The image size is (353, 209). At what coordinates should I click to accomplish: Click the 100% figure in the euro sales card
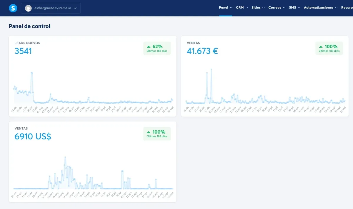point(331,46)
